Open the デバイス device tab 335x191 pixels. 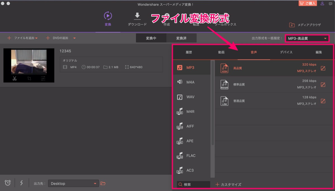[x=286, y=52]
